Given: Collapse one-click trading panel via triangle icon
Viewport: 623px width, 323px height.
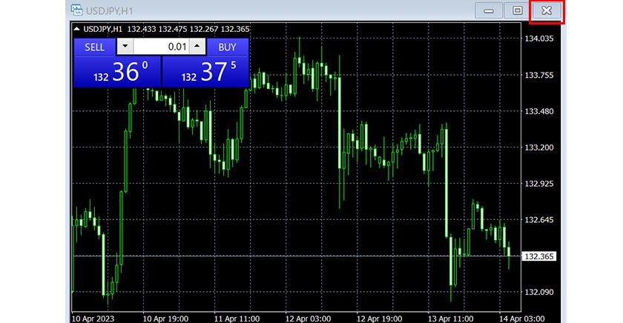Looking at the screenshot, I should coord(76,30).
